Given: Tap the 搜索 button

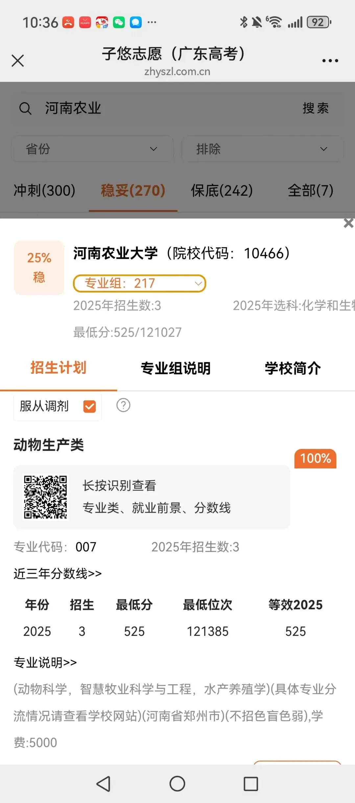Looking at the screenshot, I should 316,108.
